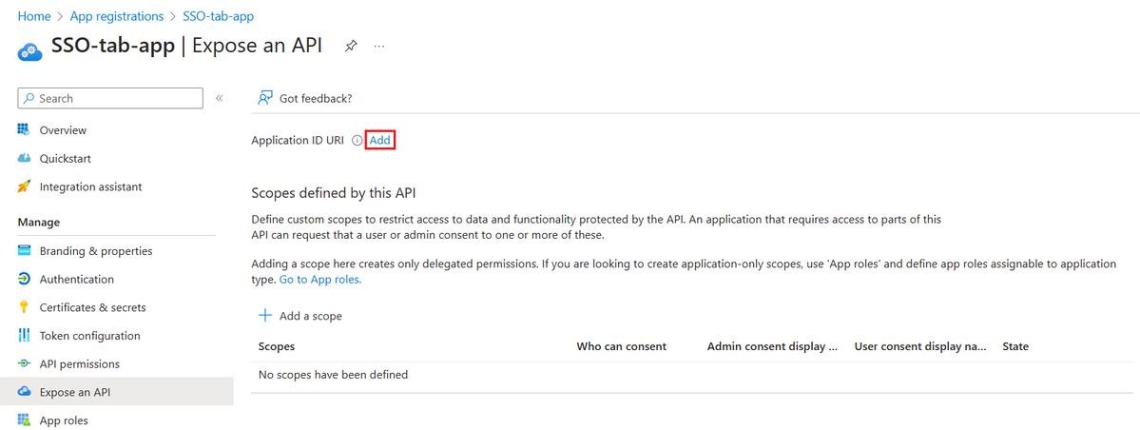
Task: Navigate to Home in the breadcrumb
Action: 34,16
